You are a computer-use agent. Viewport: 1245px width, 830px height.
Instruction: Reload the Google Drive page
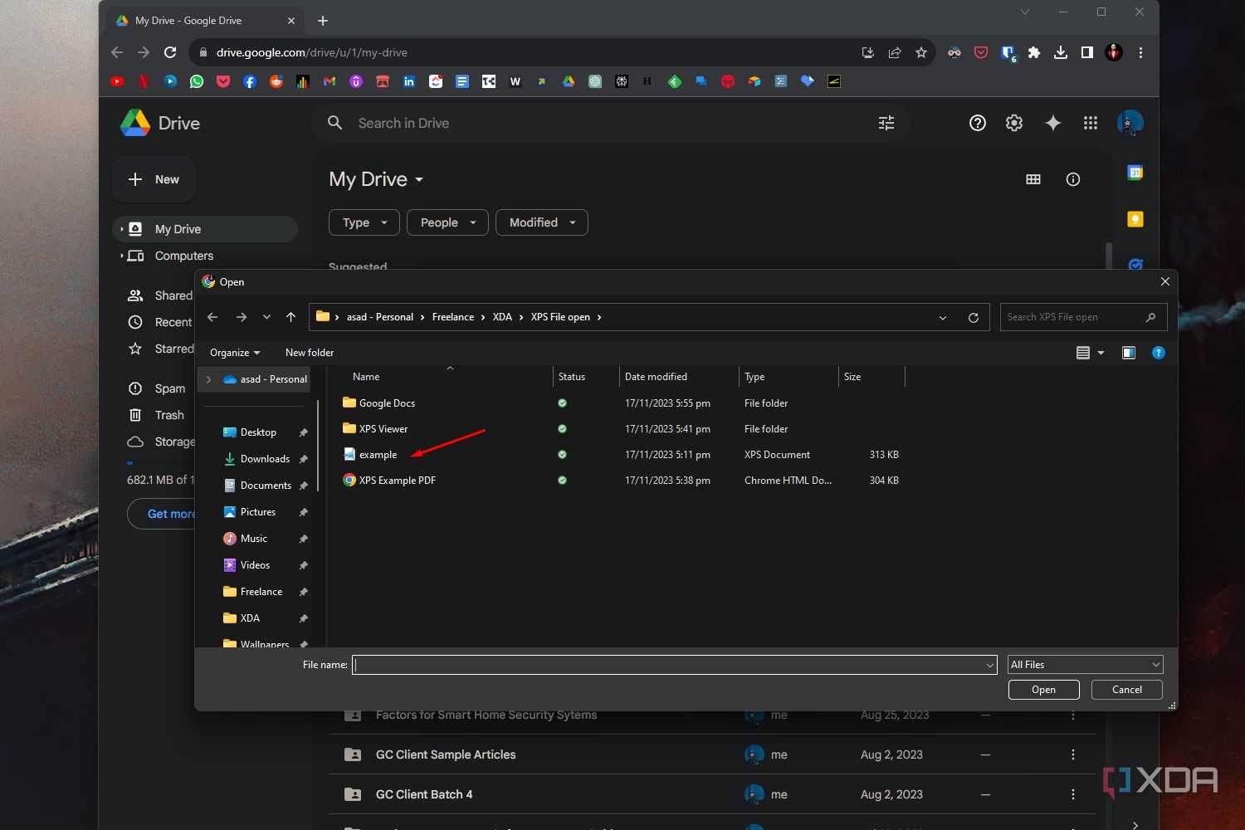tap(170, 52)
